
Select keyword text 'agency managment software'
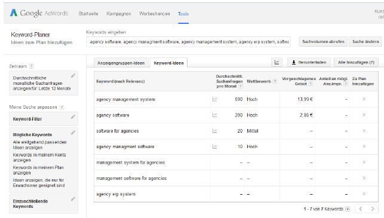[x=125, y=147]
